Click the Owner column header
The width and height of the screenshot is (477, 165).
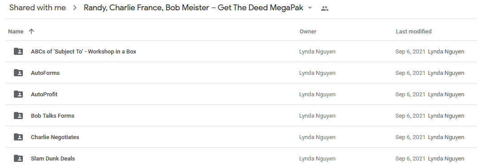pos(308,32)
